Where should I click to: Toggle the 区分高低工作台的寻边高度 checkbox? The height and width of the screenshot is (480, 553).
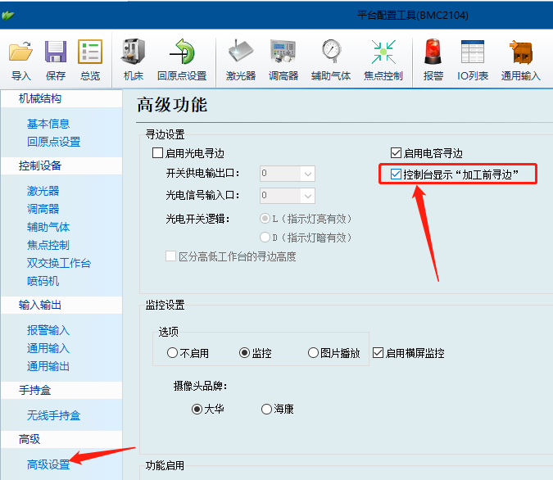[x=170, y=256]
